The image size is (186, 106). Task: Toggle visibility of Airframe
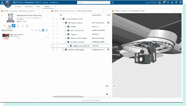pos(53,27)
